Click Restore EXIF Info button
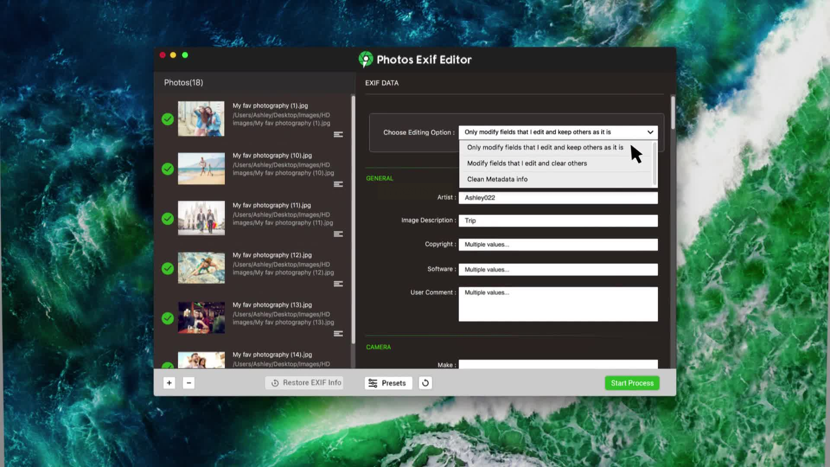This screenshot has width=830, height=467. [x=305, y=383]
